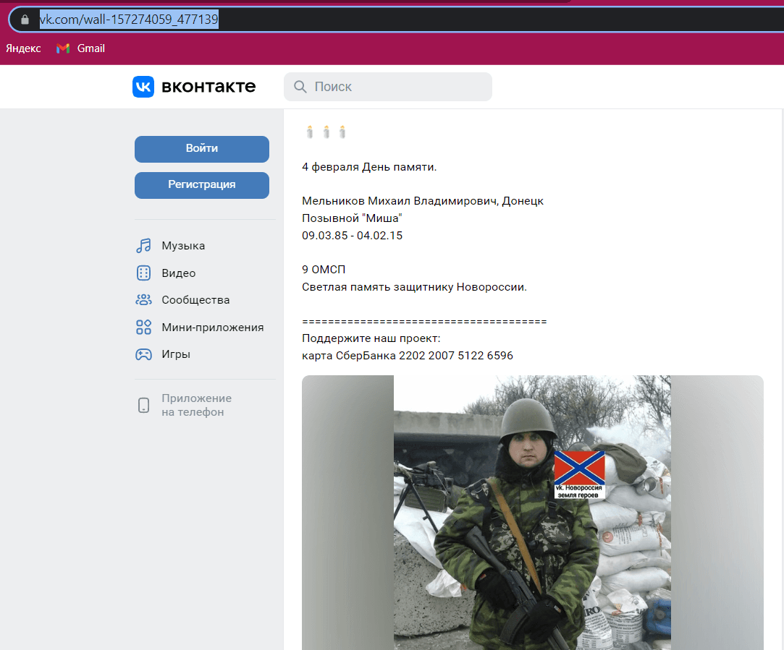Image resolution: width=784 pixels, height=650 pixels.
Task: Click the Novorossiya flag overlay on photo
Action: [580, 475]
